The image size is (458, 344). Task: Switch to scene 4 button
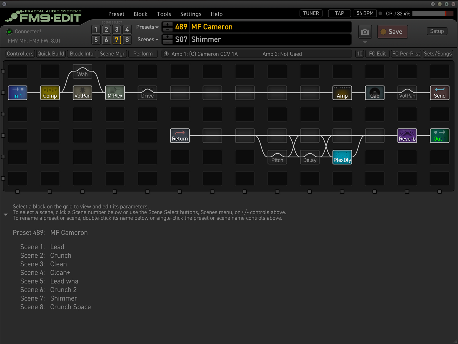pyautogui.click(x=127, y=30)
